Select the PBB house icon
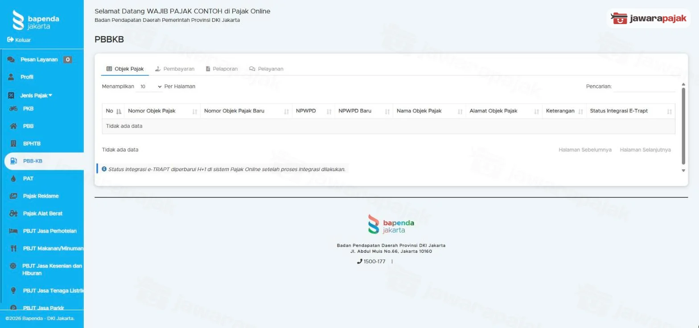This screenshot has height=328, width=699. pos(13,126)
